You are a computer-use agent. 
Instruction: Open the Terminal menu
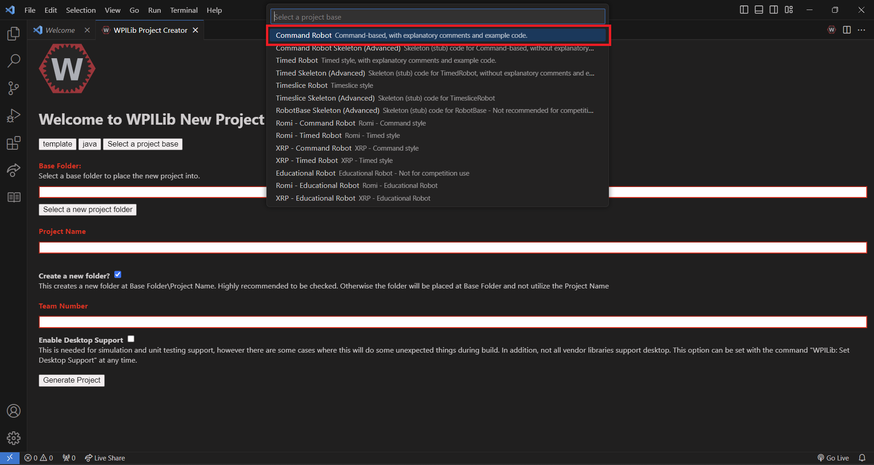click(x=184, y=10)
